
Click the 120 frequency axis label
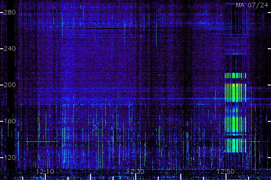click(10, 157)
